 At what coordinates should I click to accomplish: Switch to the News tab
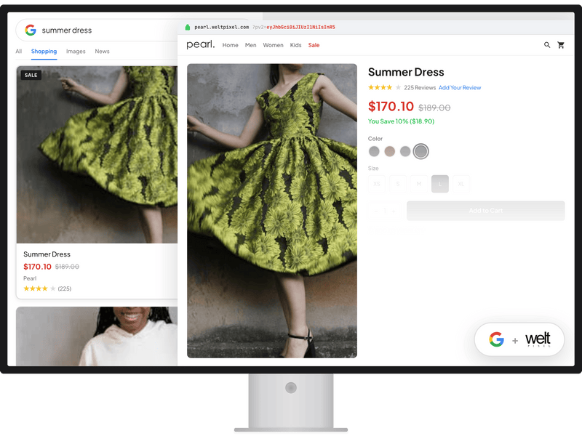coord(103,52)
